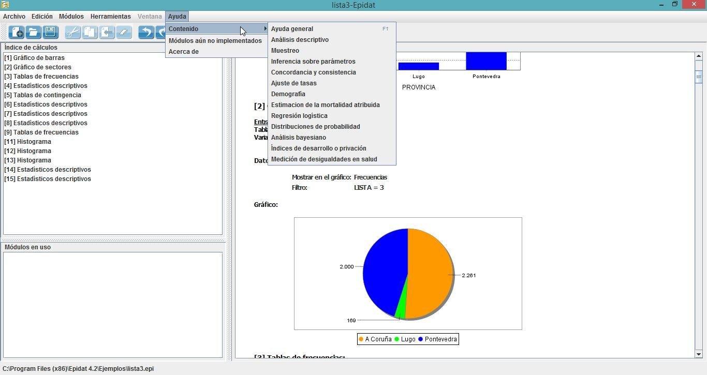Create a new file with the toolbar icon
The image size is (707, 375).
click(16, 32)
